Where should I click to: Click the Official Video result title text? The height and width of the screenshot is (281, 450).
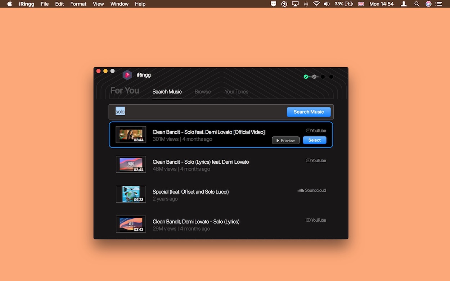pos(208,132)
